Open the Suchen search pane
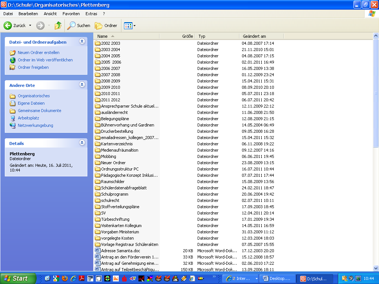The image size is (379, 284). pos(78,26)
